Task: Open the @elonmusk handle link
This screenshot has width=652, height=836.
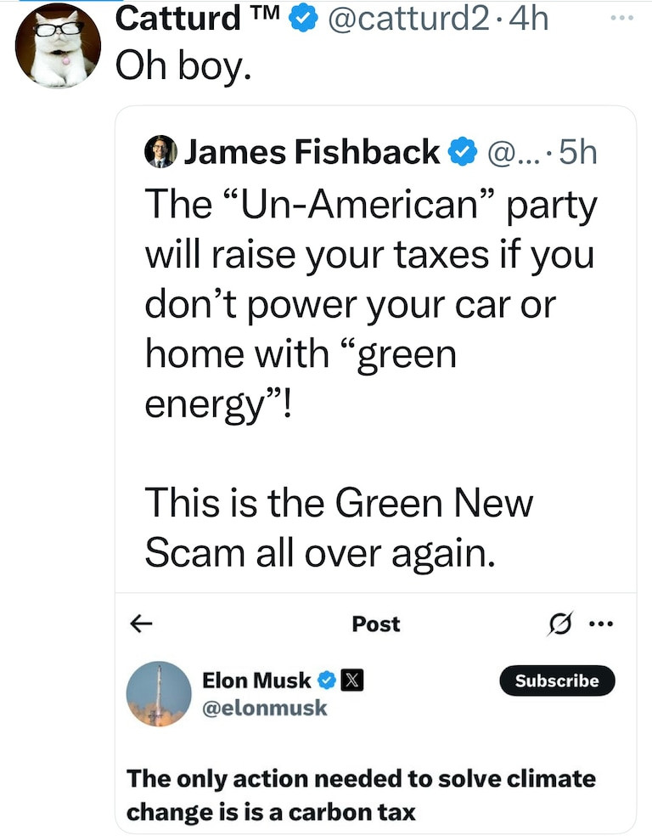Action: coord(264,708)
